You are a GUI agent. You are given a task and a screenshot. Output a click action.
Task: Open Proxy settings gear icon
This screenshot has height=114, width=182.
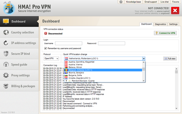(6, 75)
